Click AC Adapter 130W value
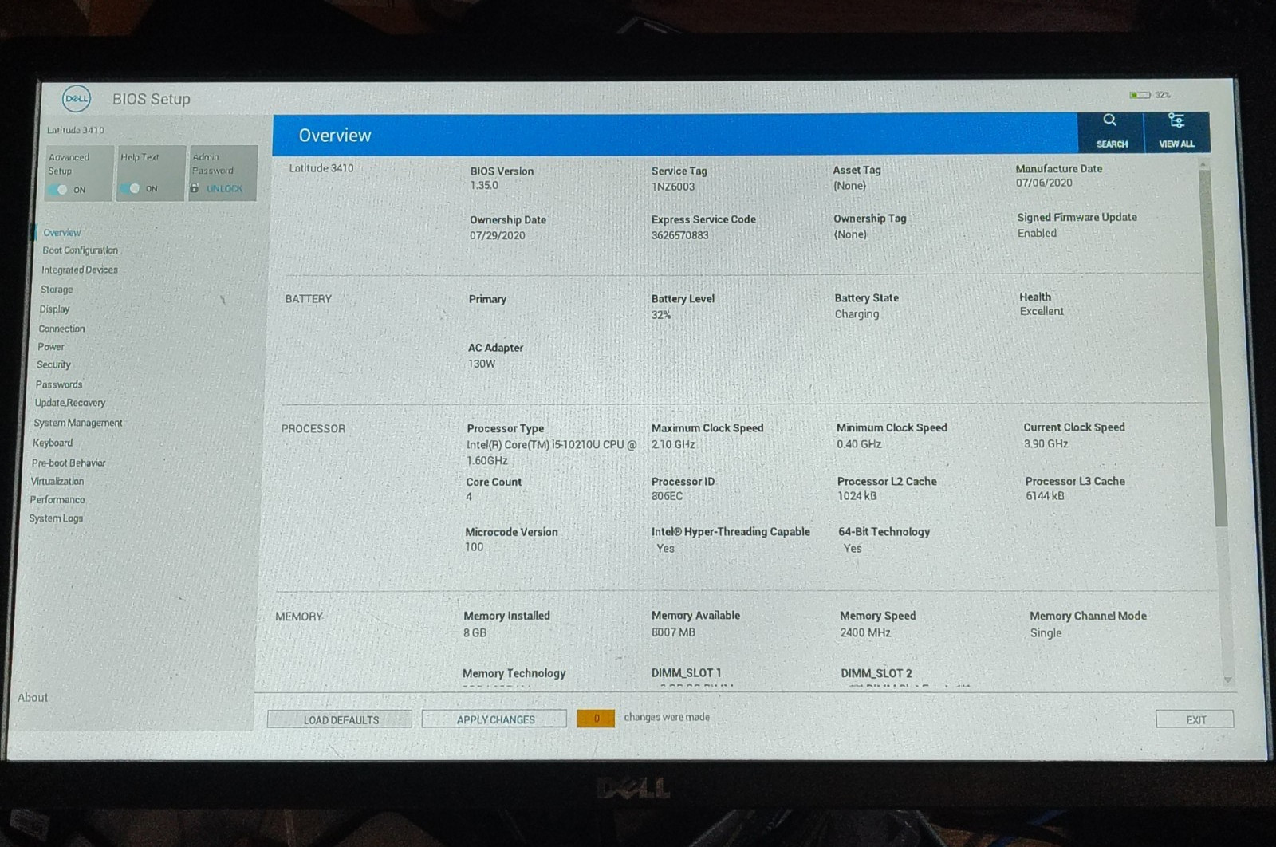1276x847 pixels. tap(482, 364)
